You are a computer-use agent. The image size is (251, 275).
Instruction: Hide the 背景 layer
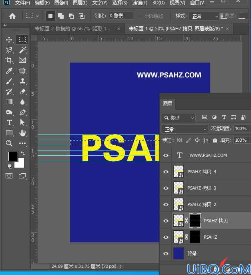(166, 253)
